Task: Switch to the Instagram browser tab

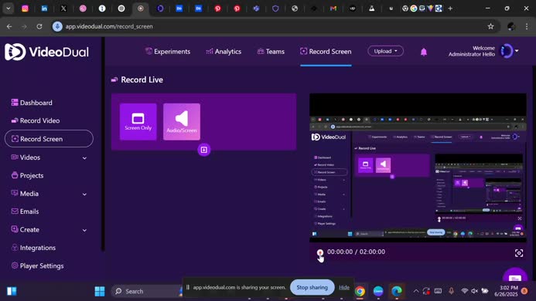Action: (25, 8)
